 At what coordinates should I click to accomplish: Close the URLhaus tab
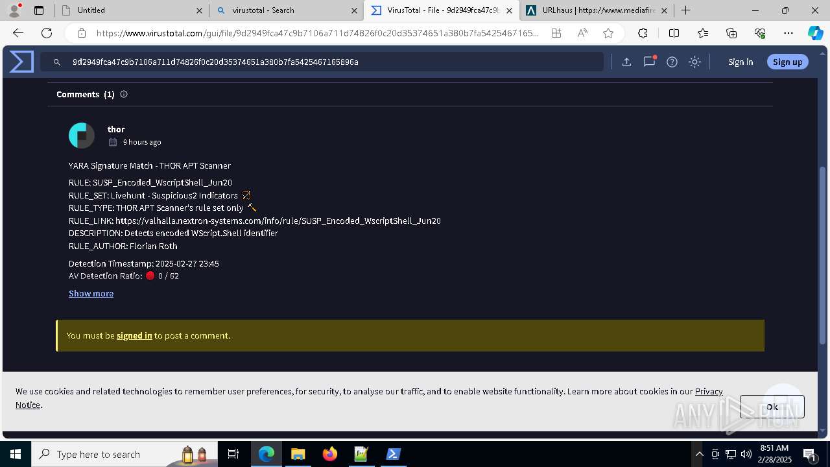pos(664,10)
